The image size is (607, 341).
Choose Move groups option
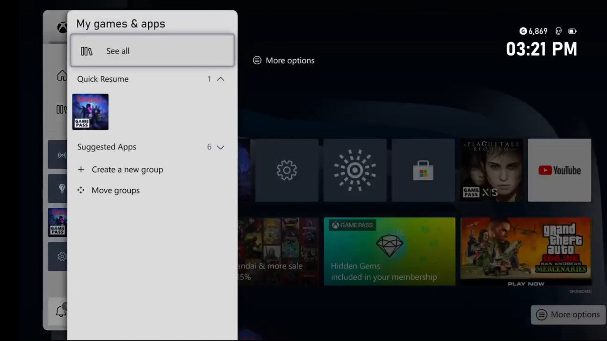click(116, 190)
